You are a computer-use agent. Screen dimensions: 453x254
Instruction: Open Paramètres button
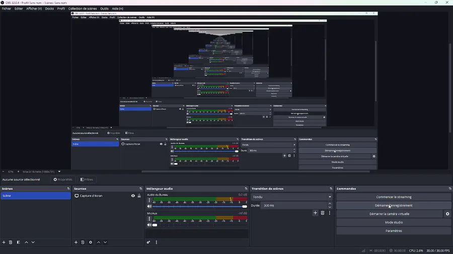(394, 231)
